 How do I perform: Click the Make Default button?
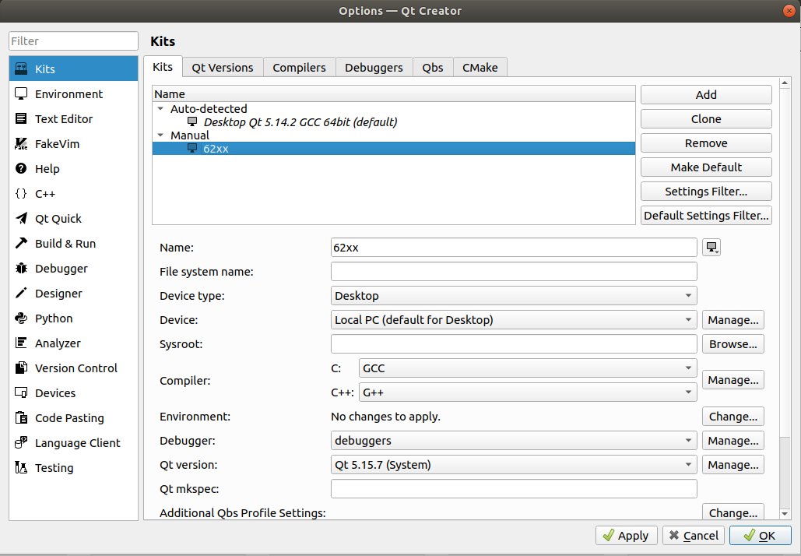pyautogui.click(x=705, y=167)
